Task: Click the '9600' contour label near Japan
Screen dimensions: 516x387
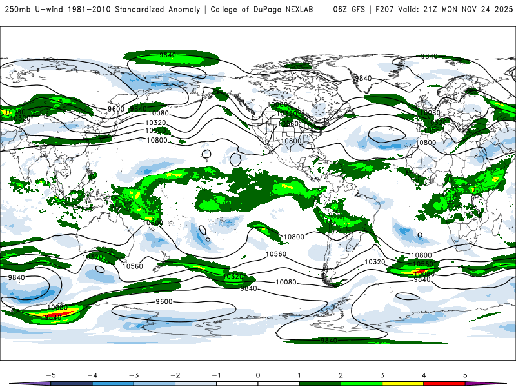Action: tap(116, 109)
